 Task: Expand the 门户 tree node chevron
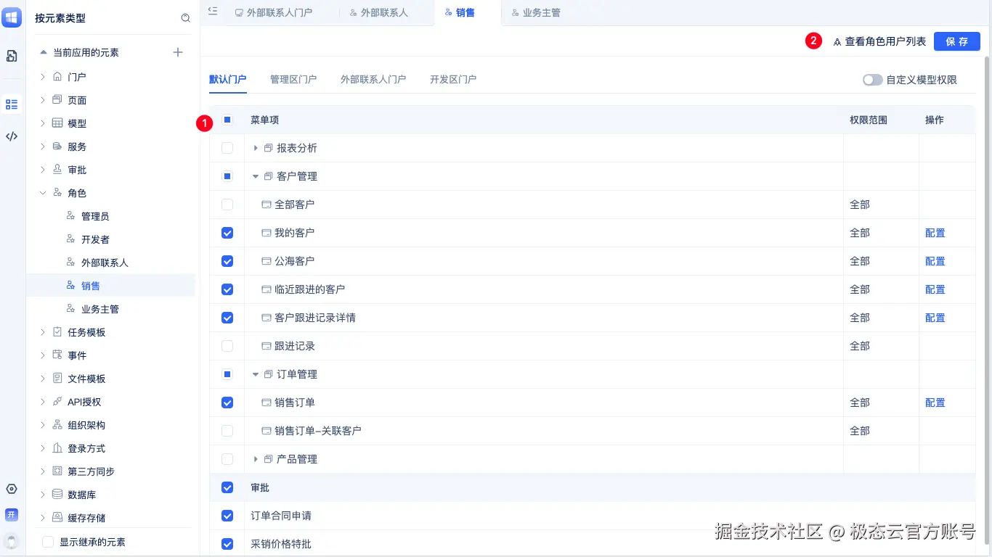pyautogui.click(x=43, y=77)
